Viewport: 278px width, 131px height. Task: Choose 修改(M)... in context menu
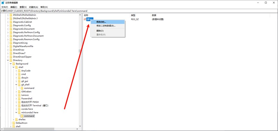point(108,22)
